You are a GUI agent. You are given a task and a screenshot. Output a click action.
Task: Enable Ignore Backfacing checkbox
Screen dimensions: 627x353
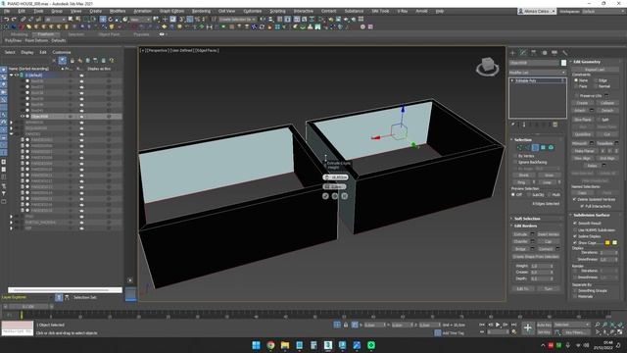515,162
